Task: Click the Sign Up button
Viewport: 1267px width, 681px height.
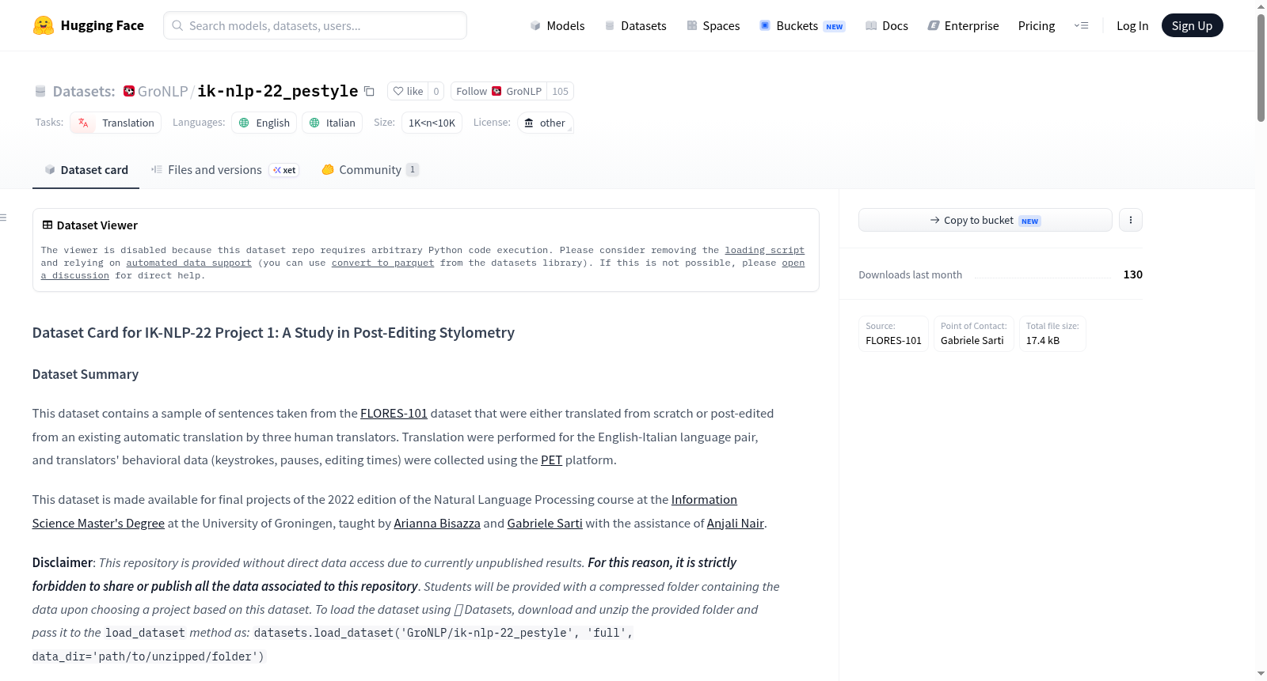Action: (1192, 25)
